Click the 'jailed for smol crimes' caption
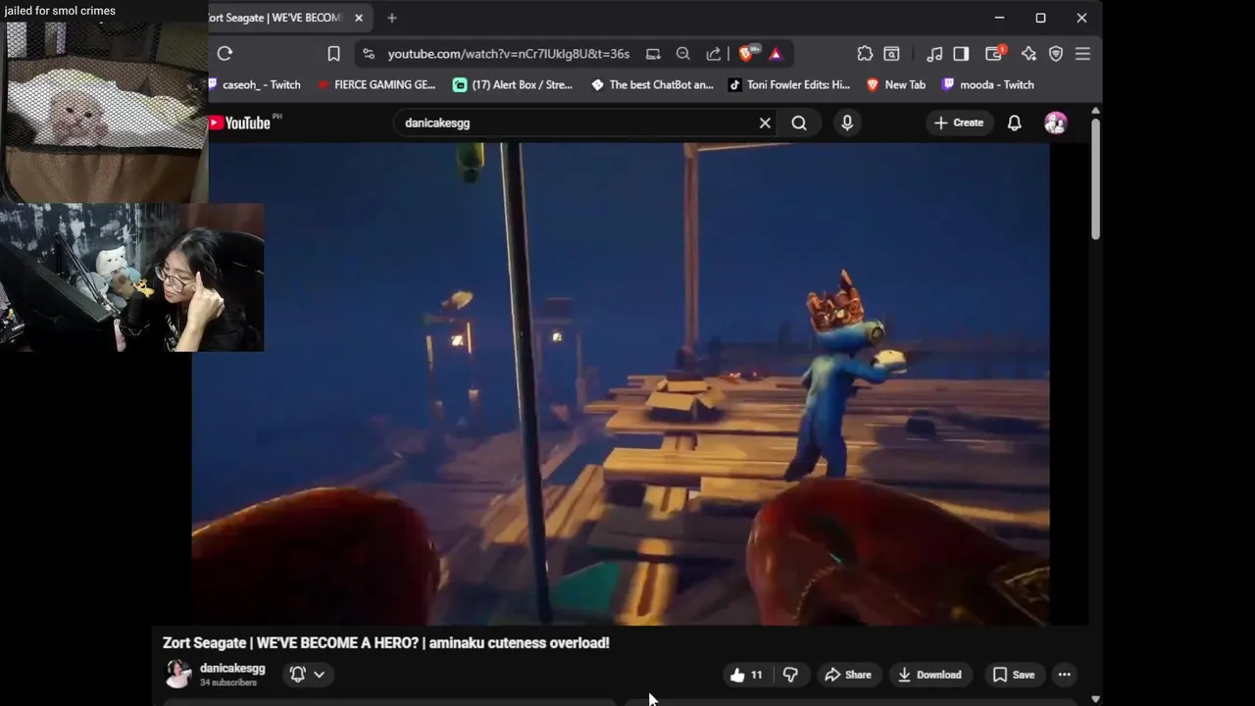The height and width of the screenshot is (706, 1255). [x=60, y=11]
